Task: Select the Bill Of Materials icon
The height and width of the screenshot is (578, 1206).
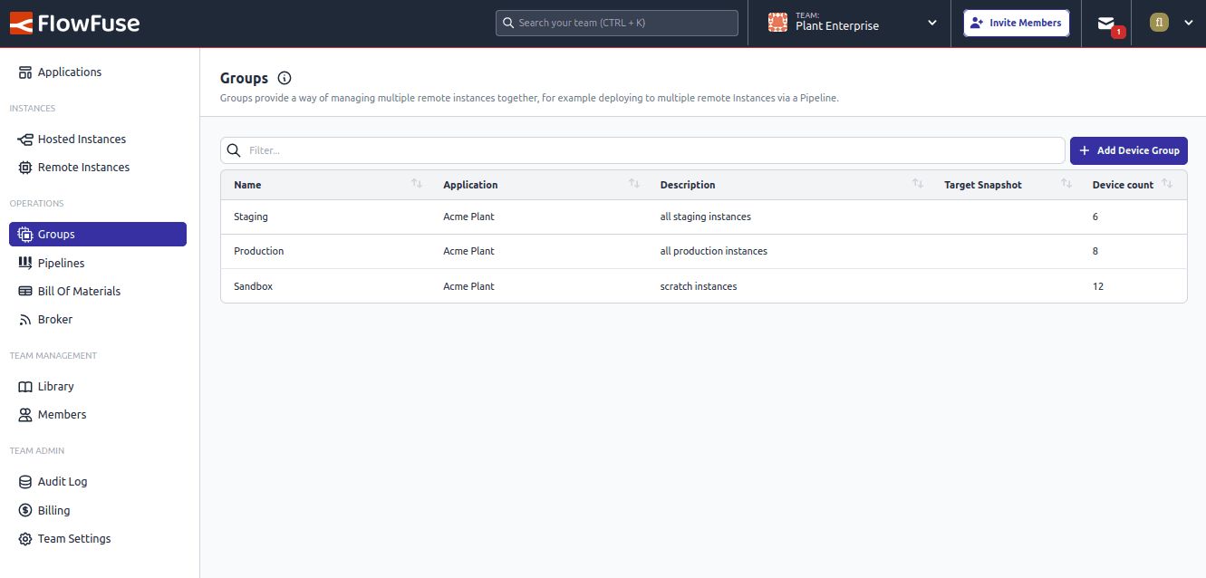Action: coord(24,291)
